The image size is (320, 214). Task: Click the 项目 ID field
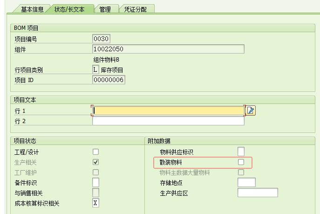109,80
